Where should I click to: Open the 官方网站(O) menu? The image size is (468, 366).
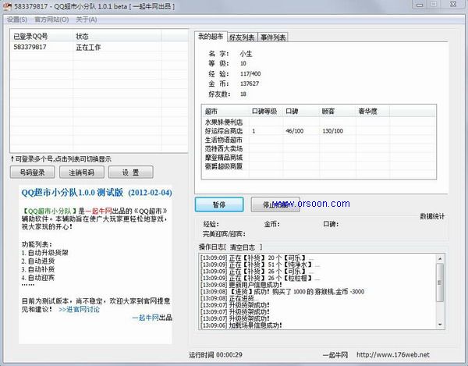click(x=51, y=20)
